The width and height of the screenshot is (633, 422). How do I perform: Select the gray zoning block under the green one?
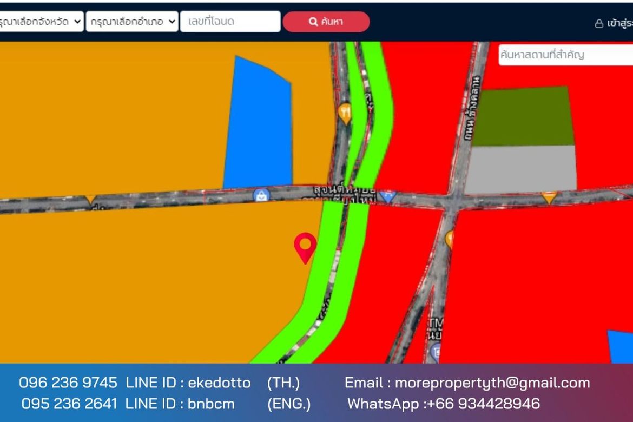coord(520,169)
